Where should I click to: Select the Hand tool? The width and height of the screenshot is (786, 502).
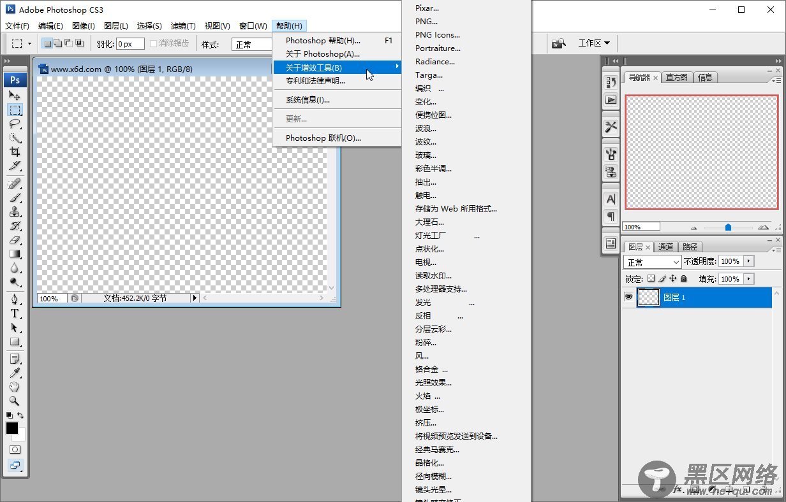[x=15, y=387]
